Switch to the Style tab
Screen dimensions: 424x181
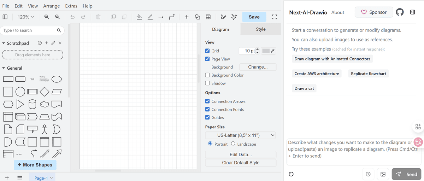(261, 29)
